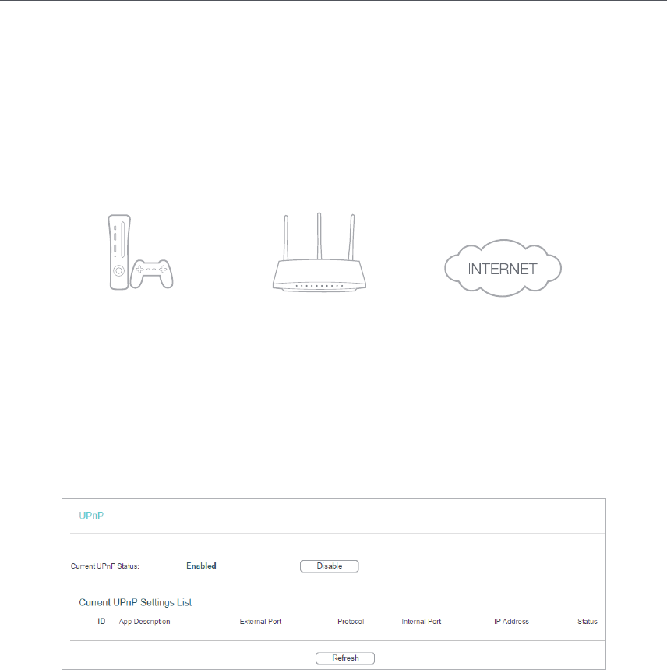Click the ID column header
The height and width of the screenshot is (670, 667).
click(x=101, y=621)
